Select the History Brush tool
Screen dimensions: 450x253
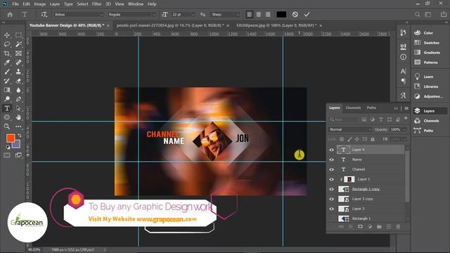click(7, 81)
